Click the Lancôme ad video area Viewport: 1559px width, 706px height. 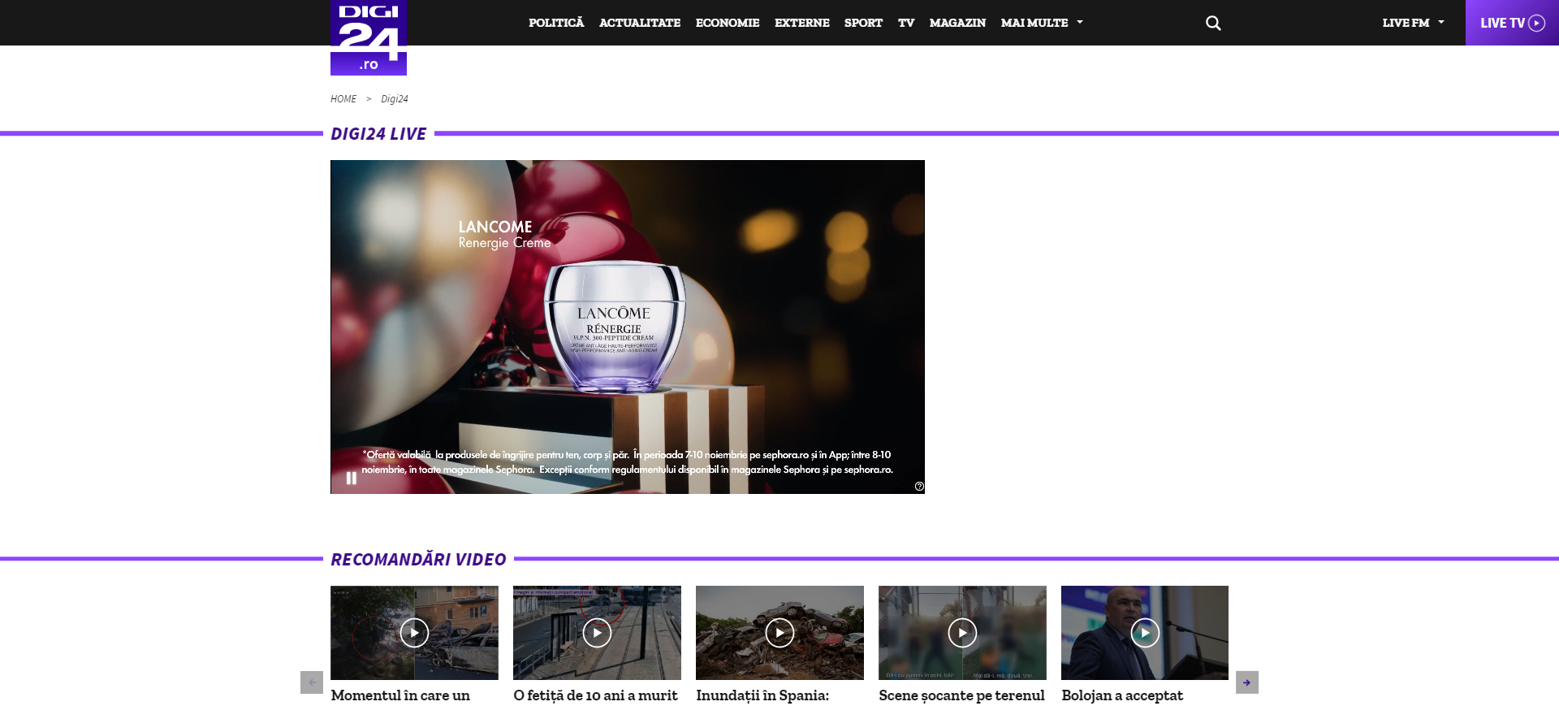[627, 325]
